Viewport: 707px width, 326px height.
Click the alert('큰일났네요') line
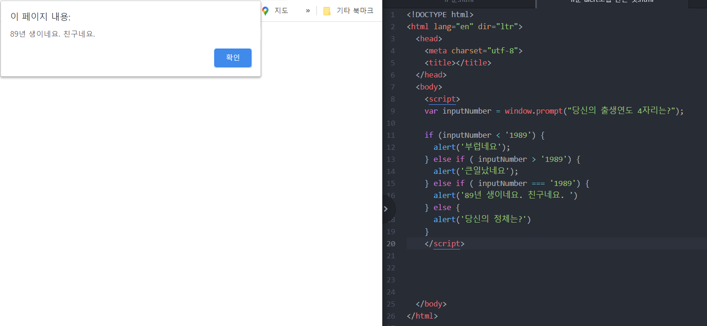click(x=476, y=171)
